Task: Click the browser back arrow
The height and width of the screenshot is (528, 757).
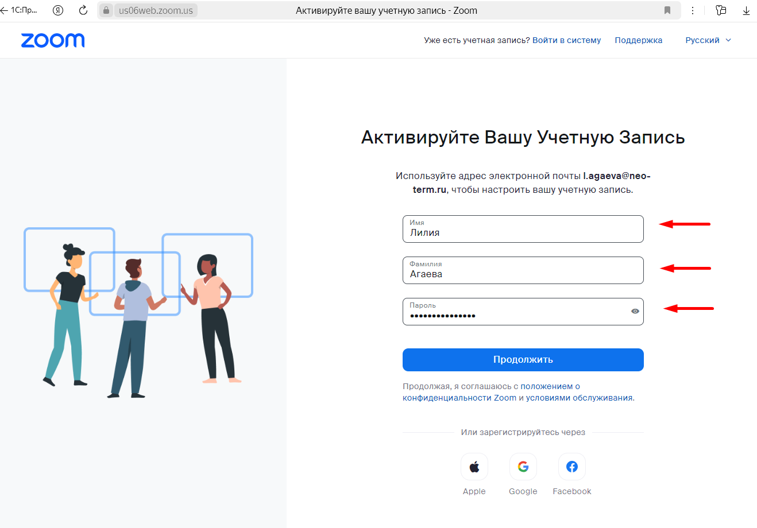Action: click(x=4, y=10)
